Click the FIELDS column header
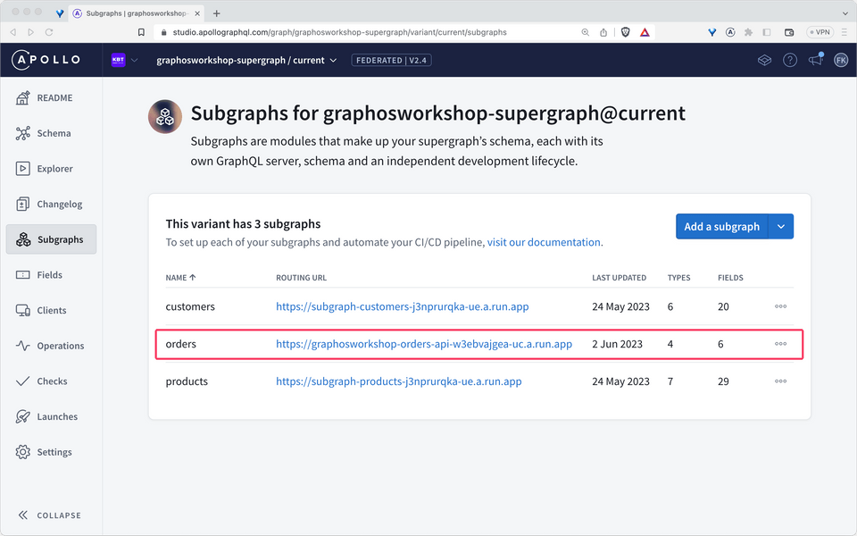This screenshot has width=857, height=536. [731, 278]
